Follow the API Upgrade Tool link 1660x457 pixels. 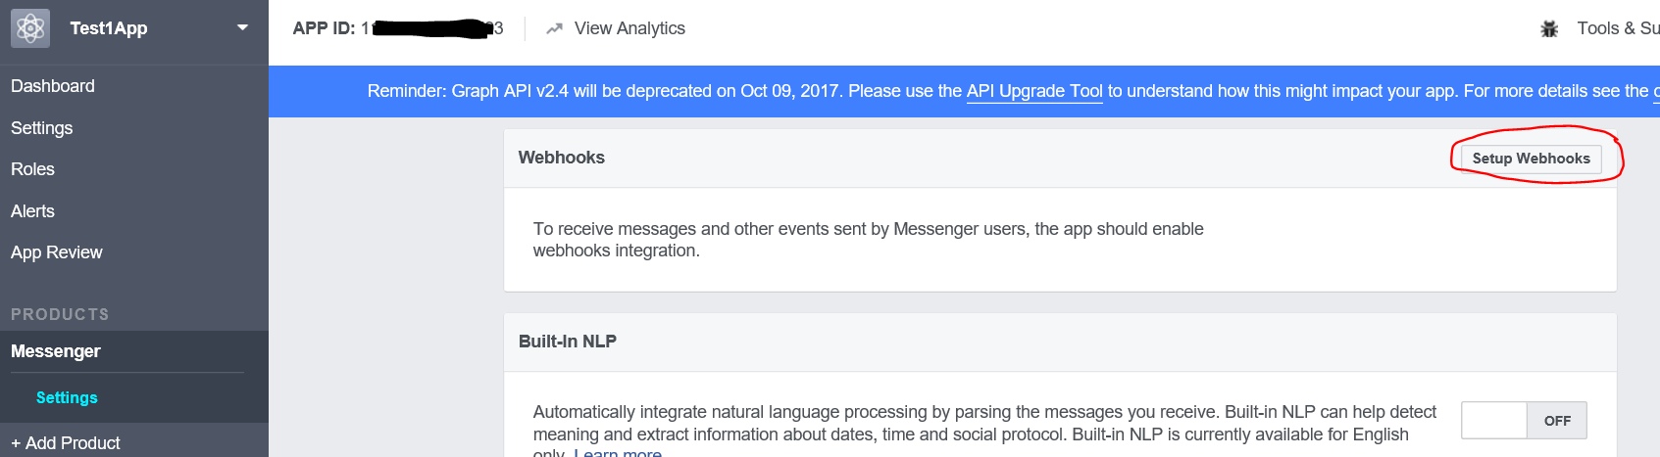1034,91
